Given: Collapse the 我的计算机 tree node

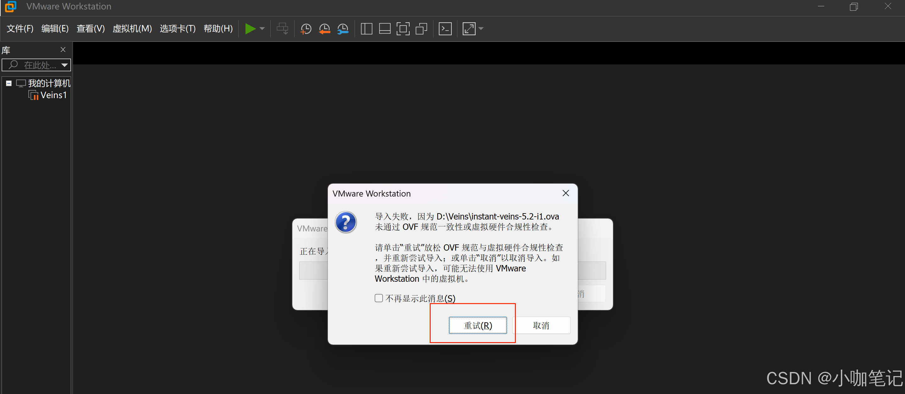Looking at the screenshot, I should coord(9,83).
